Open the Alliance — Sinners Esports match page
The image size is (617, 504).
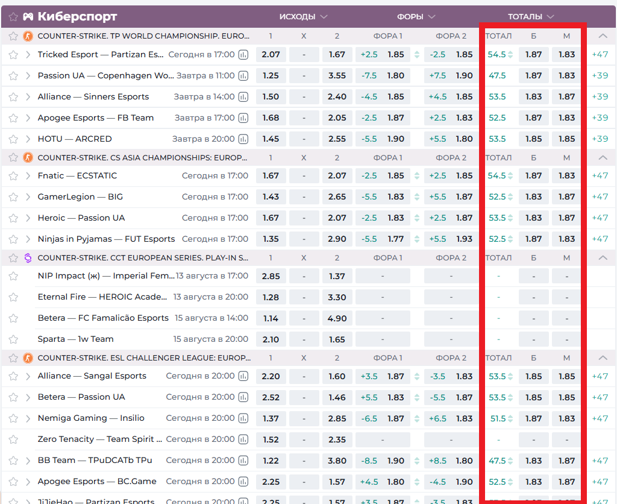[93, 97]
